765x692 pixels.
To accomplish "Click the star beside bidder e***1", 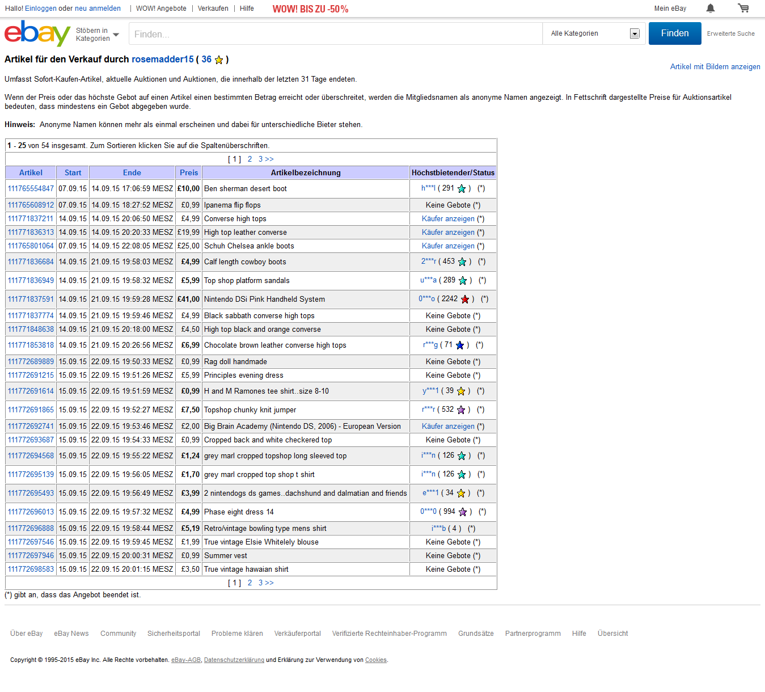I will click(461, 493).
